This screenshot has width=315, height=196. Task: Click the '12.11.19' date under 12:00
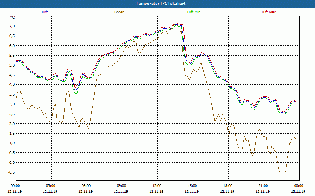[157, 191]
